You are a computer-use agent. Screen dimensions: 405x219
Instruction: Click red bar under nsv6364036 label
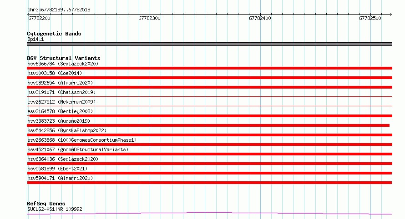coord(209,164)
